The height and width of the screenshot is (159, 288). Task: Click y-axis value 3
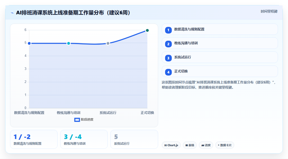25,69
